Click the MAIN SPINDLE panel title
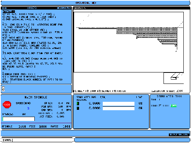This screenshot has width=191, height=143. click(x=36, y=97)
